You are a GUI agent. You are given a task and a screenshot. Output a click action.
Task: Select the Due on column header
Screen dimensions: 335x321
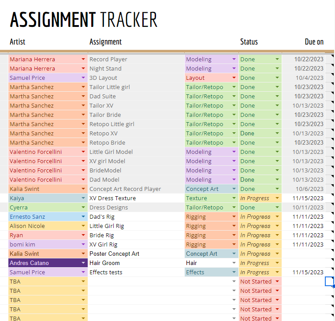314,42
